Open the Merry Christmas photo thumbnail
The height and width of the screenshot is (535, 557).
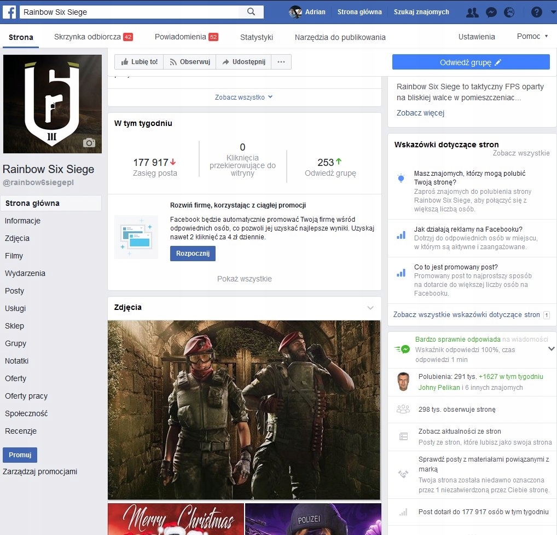coord(176,519)
